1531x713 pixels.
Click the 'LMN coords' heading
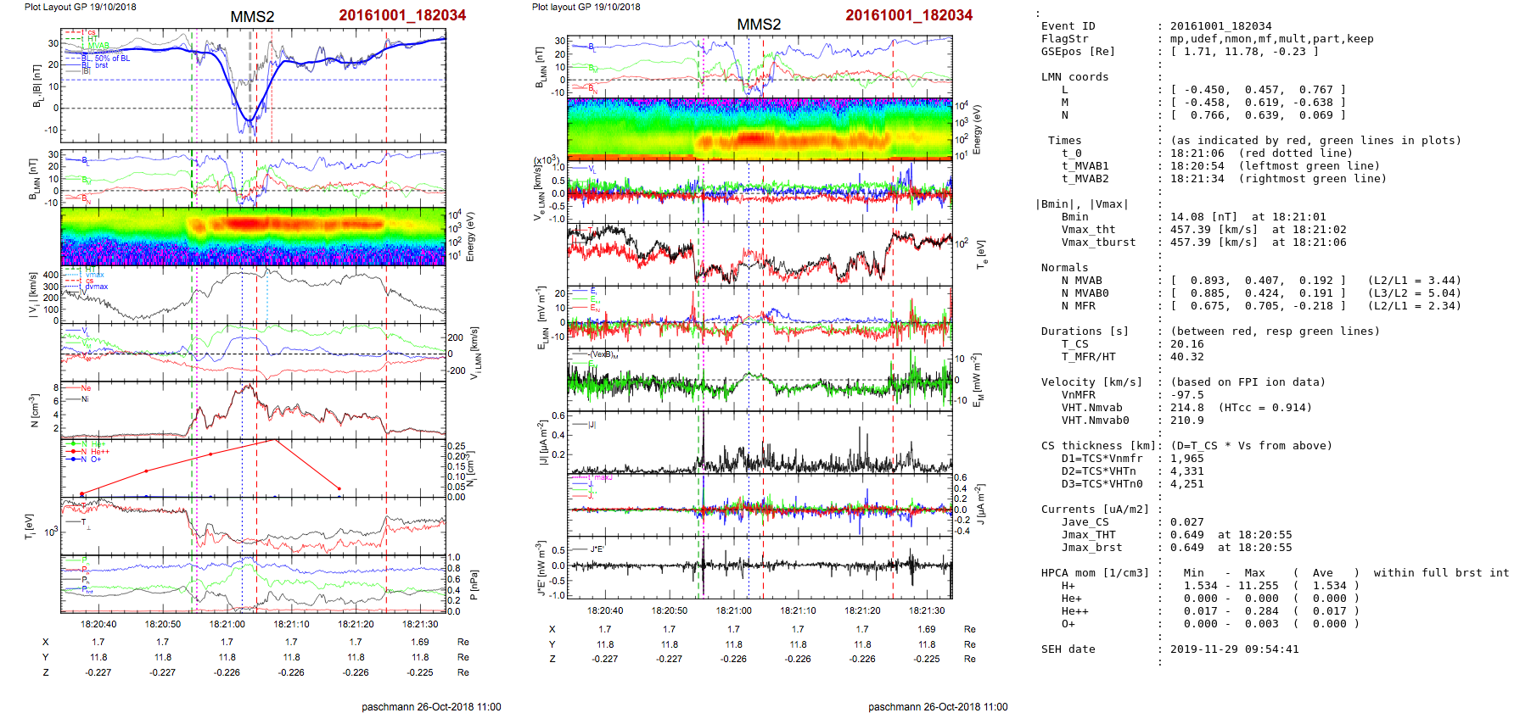pos(1074,77)
